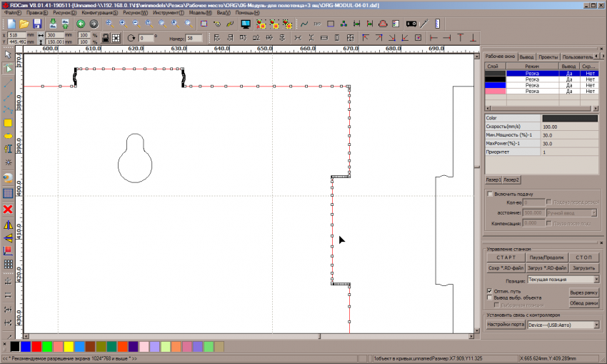Select the red X delete tool
This screenshot has width=607, height=364.
9,209
